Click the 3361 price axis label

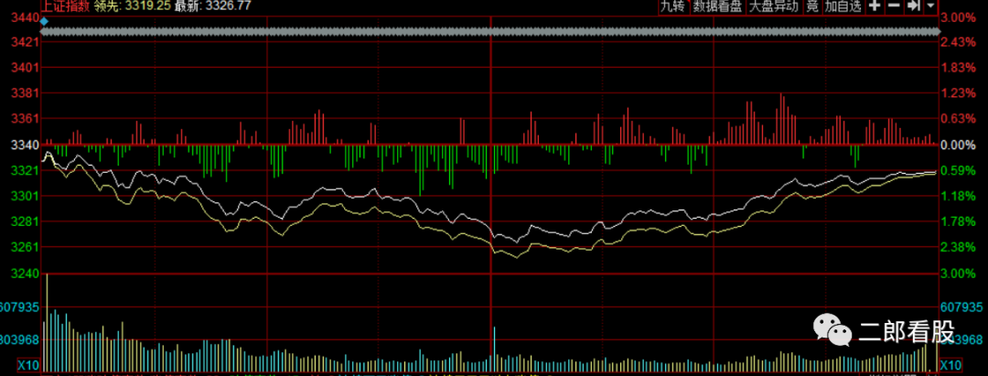tap(26, 119)
